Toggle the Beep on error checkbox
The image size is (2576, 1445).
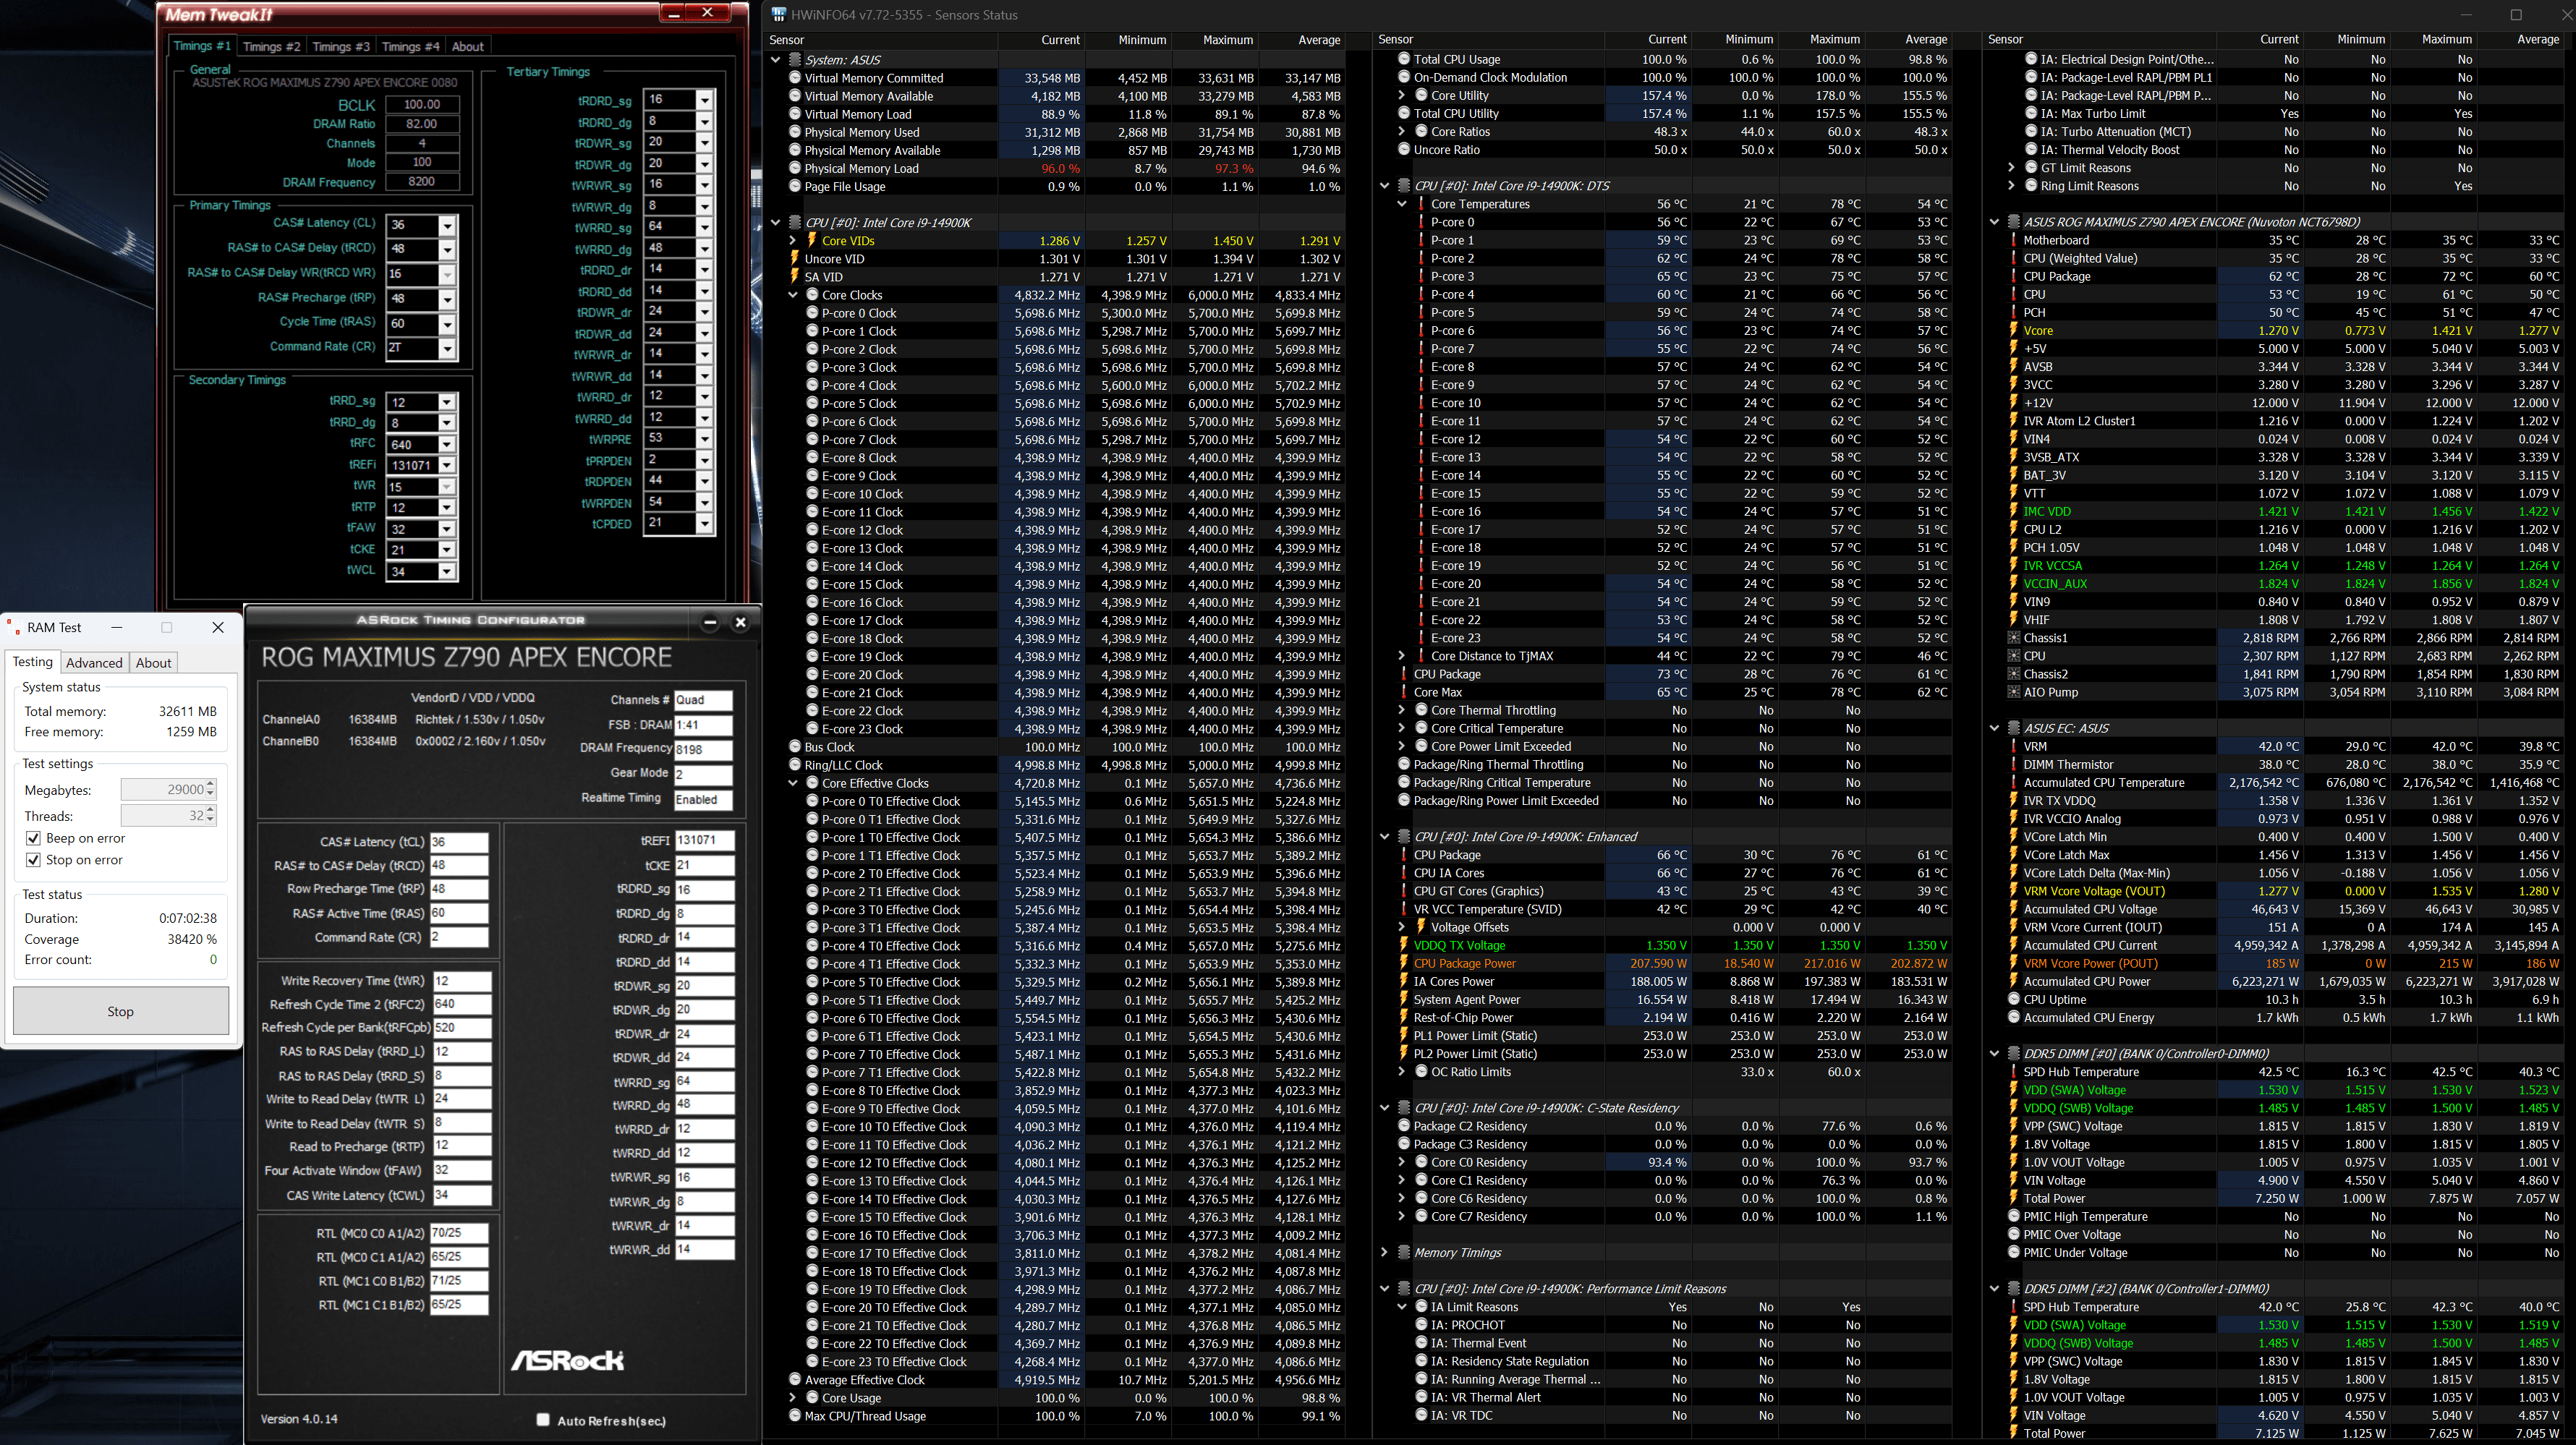click(x=34, y=838)
